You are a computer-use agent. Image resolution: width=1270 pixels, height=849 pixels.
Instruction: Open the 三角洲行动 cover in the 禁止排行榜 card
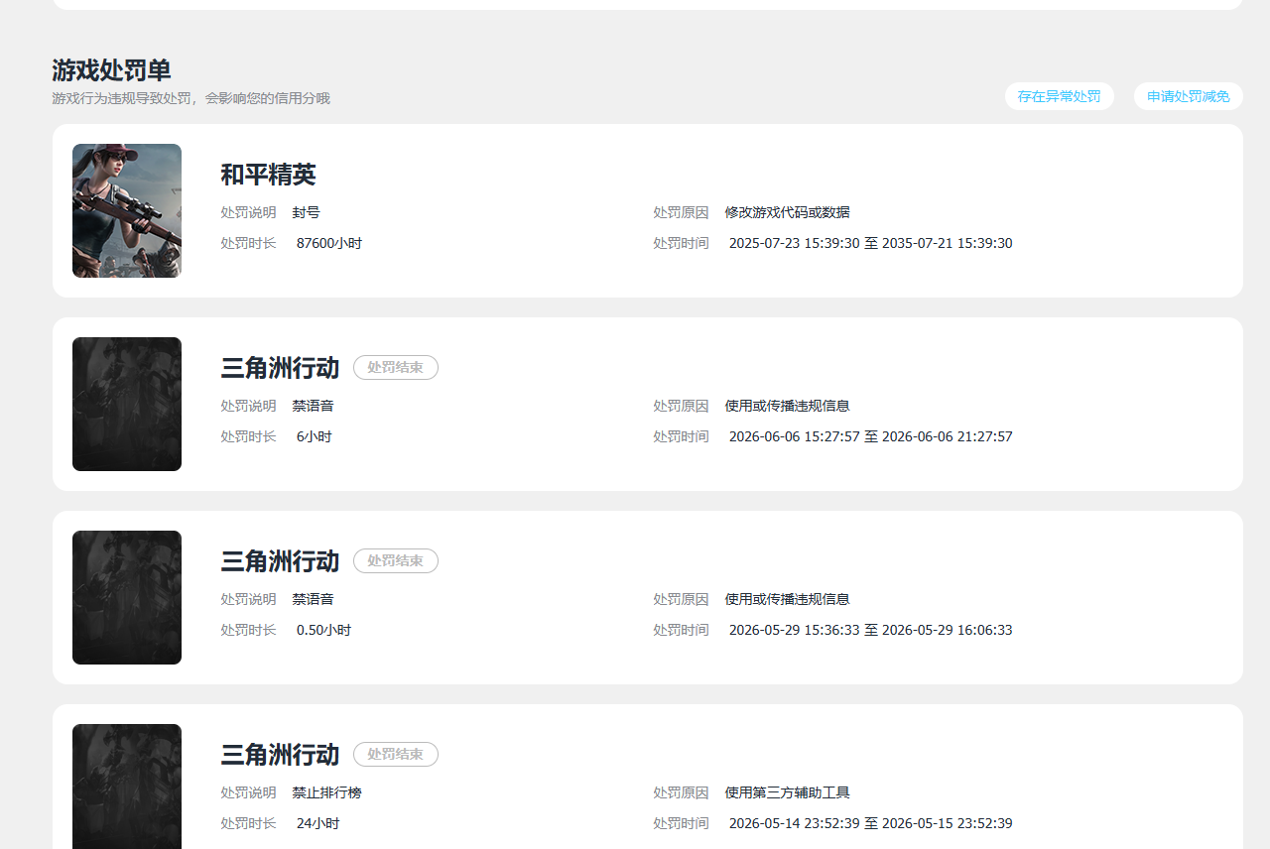[127, 787]
